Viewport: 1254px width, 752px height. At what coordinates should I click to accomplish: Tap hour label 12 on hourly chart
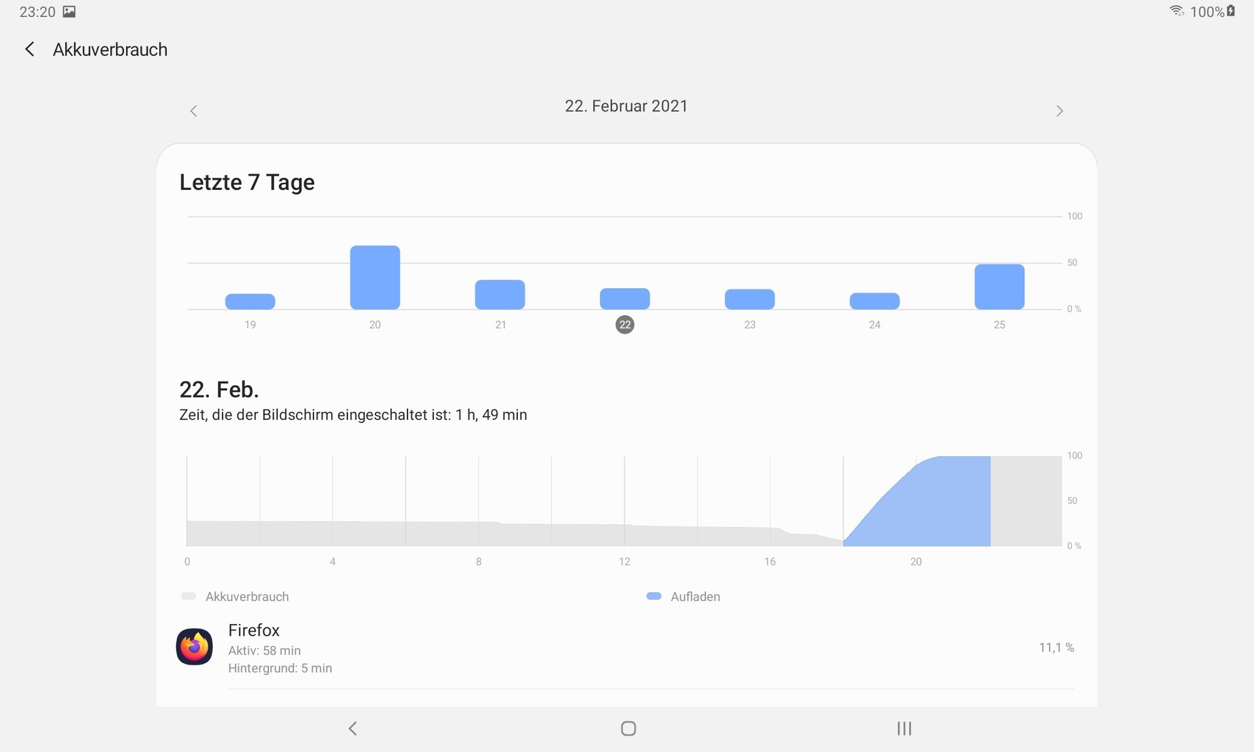pos(624,561)
